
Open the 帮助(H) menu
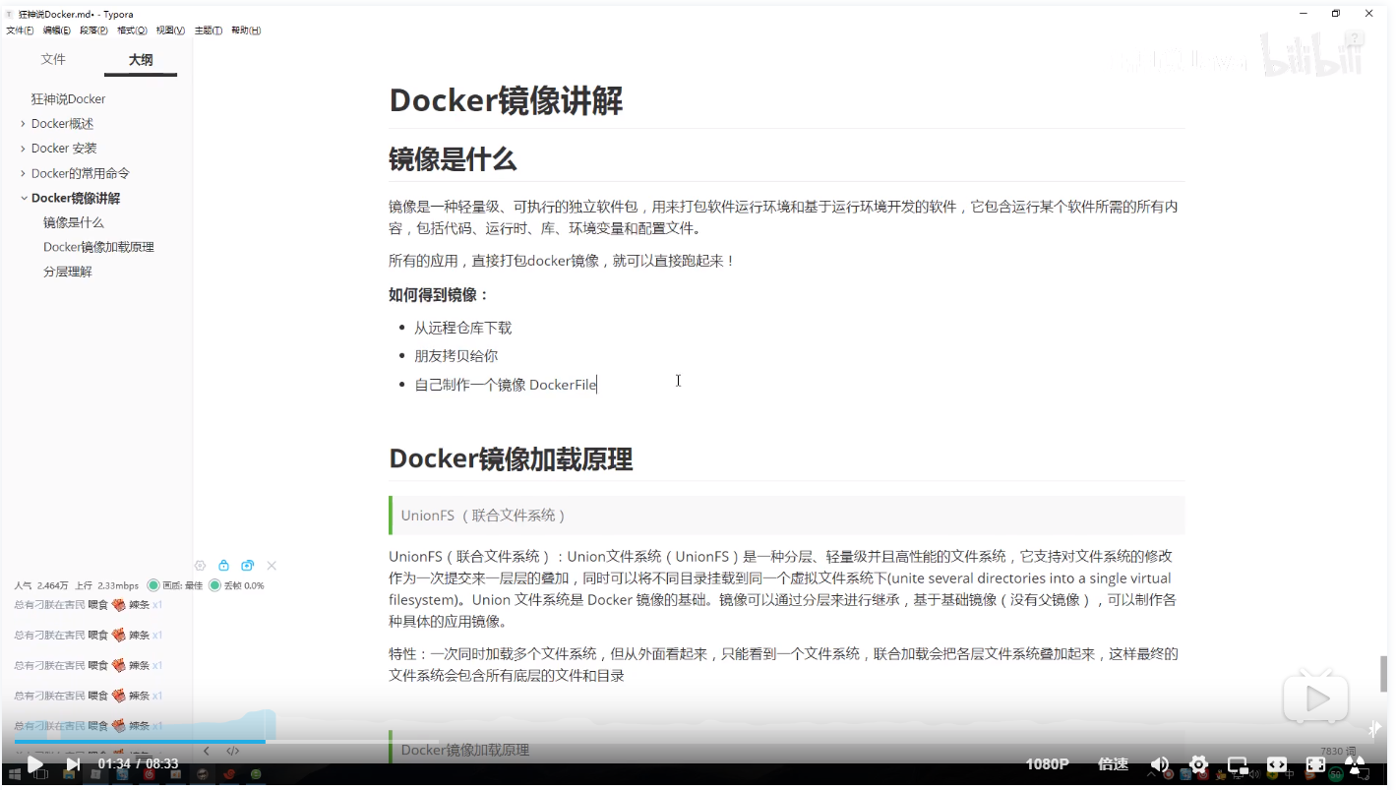click(246, 30)
